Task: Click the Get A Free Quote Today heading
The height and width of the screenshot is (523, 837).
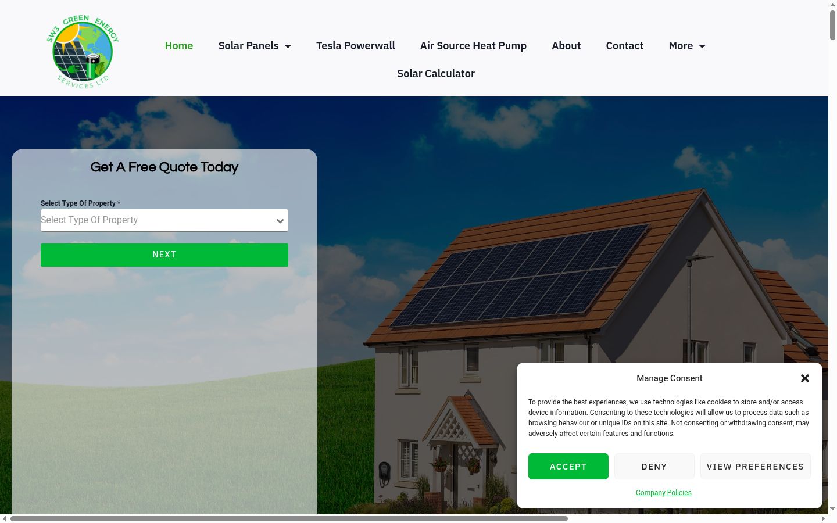Action: (x=164, y=167)
